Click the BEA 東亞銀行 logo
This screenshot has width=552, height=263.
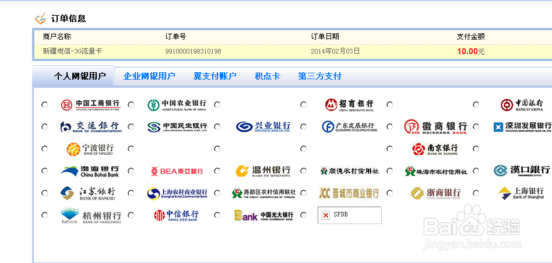[x=177, y=171]
